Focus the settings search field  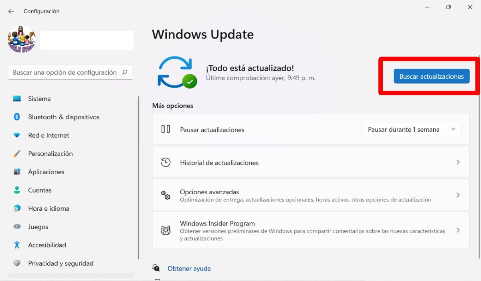(71, 73)
